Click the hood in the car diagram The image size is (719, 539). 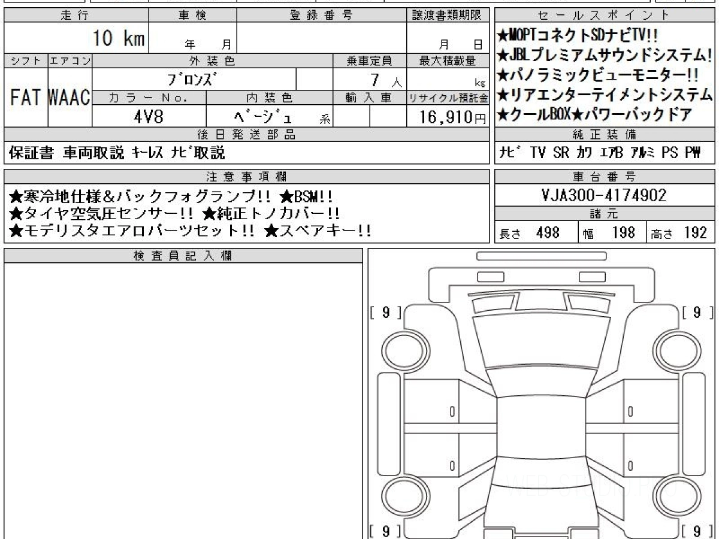point(541,341)
